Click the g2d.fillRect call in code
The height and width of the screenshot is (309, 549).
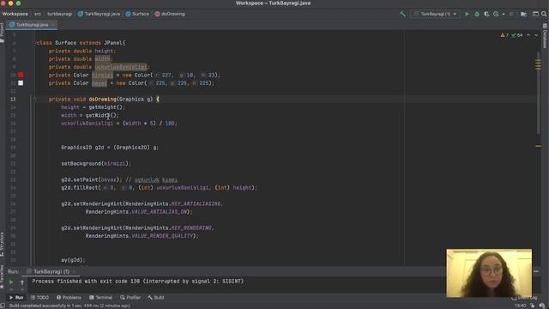pos(81,188)
